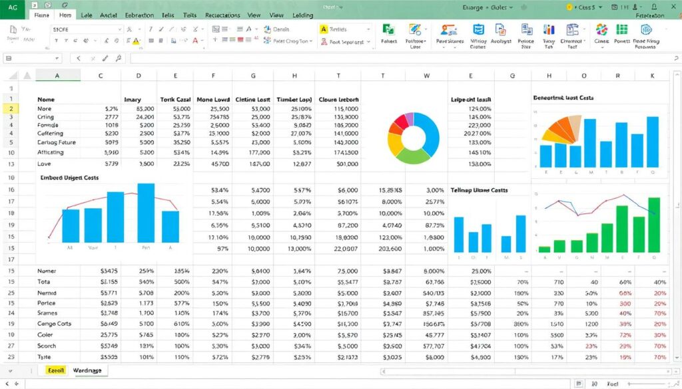Click the donut chart
The image size is (682, 389).
[413, 138]
